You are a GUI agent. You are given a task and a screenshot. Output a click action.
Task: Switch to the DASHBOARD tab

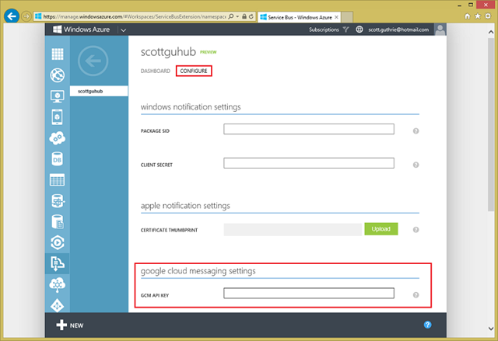pos(156,71)
